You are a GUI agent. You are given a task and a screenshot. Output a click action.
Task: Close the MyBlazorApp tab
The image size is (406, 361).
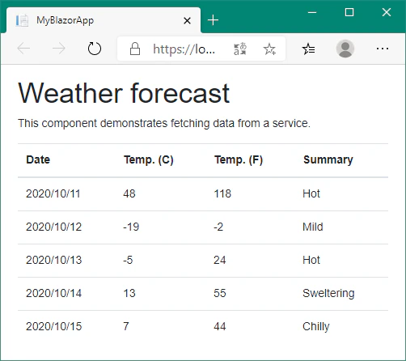click(187, 20)
